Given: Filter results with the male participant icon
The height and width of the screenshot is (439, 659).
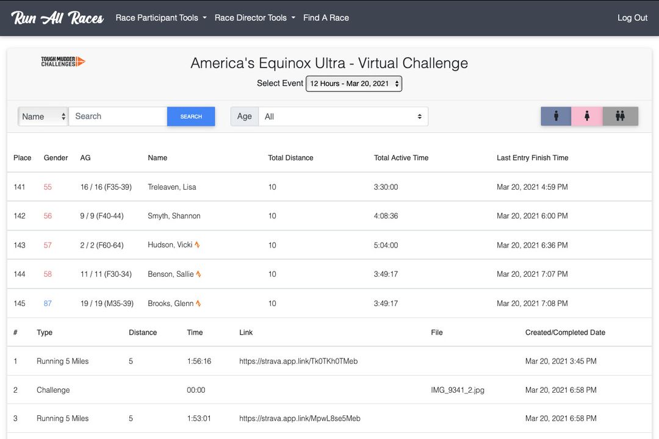Looking at the screenshot, I should coord(555,116).
